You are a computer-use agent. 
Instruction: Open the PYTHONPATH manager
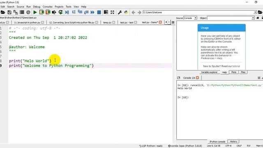click(126, 12)
